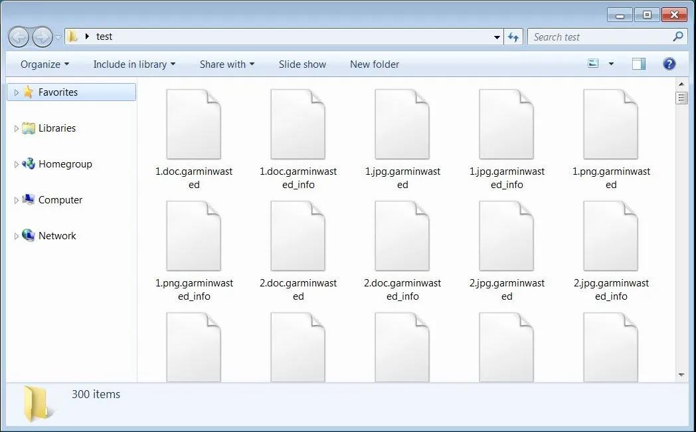
Task: Click the folder icon in address bar
Action: coord(72,37)
